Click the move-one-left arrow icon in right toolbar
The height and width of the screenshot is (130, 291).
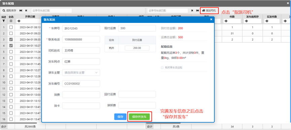(x=192, y=10)
